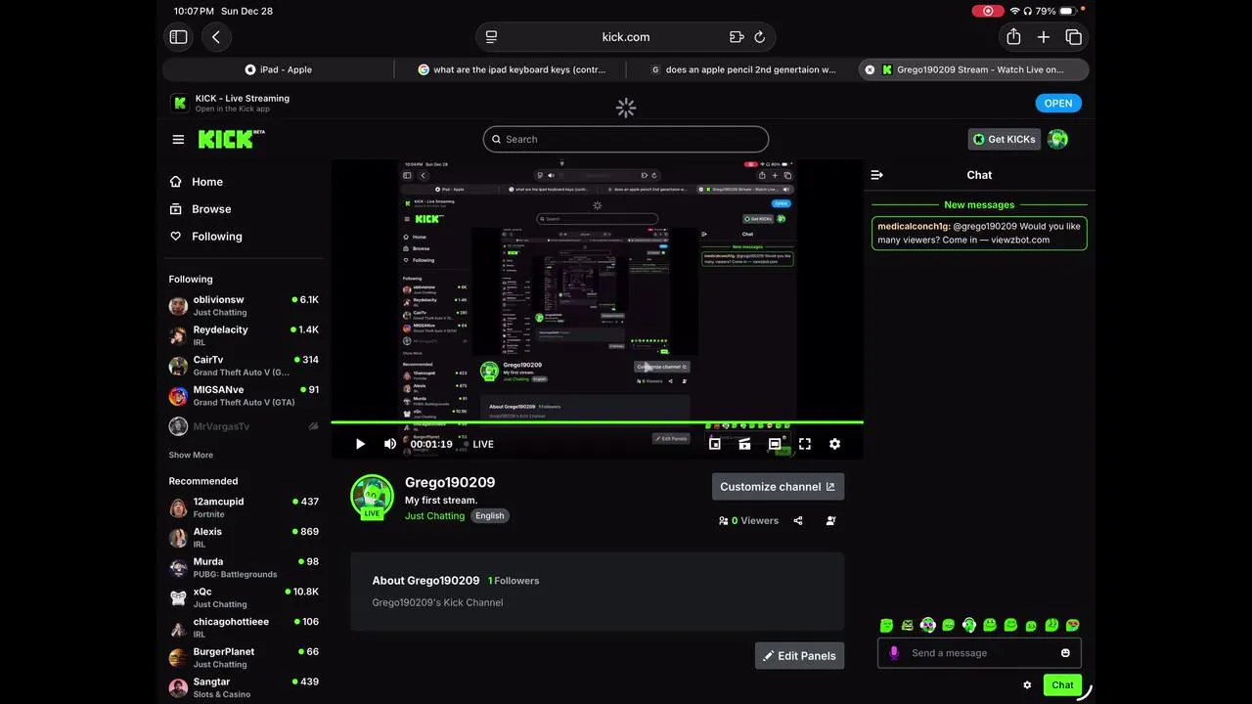This screenshot has height=704, width=1252.
Task: Open offline MrVargasTv channel
Action: pyautogui.click(x=244, y=426)
